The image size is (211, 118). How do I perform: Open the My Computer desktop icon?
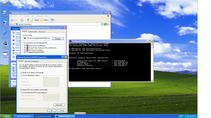(5, 13)
